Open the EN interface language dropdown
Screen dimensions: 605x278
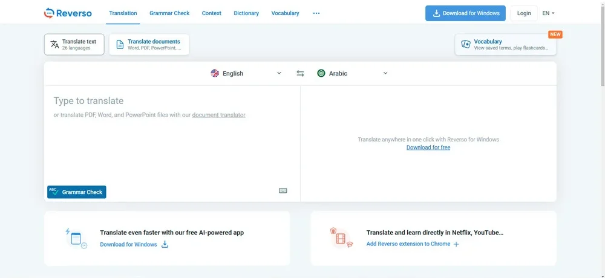(548, 13)
